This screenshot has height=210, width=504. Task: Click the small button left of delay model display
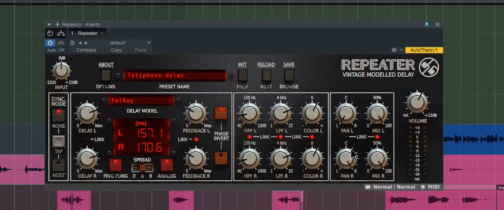pos(104,100)
